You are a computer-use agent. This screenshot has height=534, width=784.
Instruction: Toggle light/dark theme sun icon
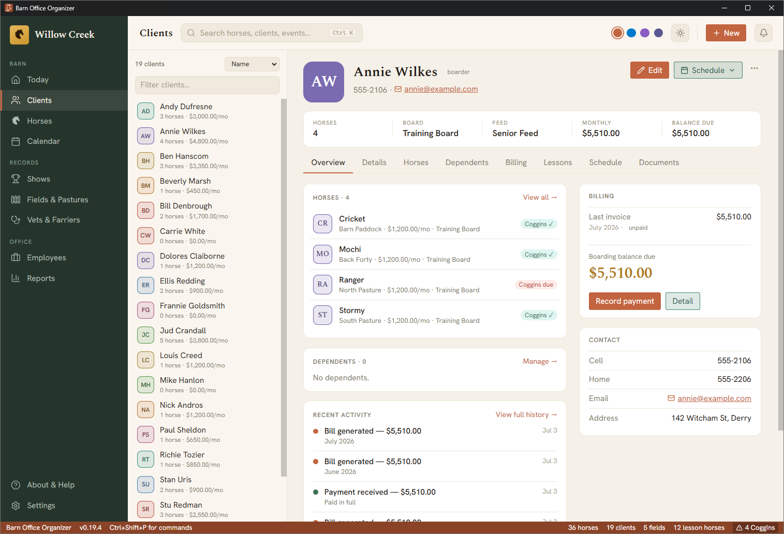point(681,33)
